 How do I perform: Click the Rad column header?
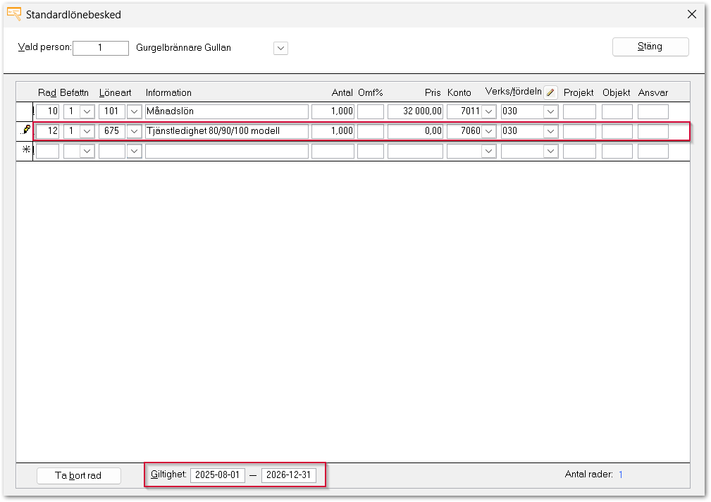click(x=47, y=92)
